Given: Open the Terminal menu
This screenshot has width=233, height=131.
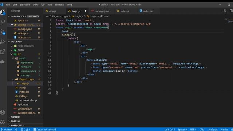Looking at the screenshot, I should pyautogui.click(x=59, y=5).
